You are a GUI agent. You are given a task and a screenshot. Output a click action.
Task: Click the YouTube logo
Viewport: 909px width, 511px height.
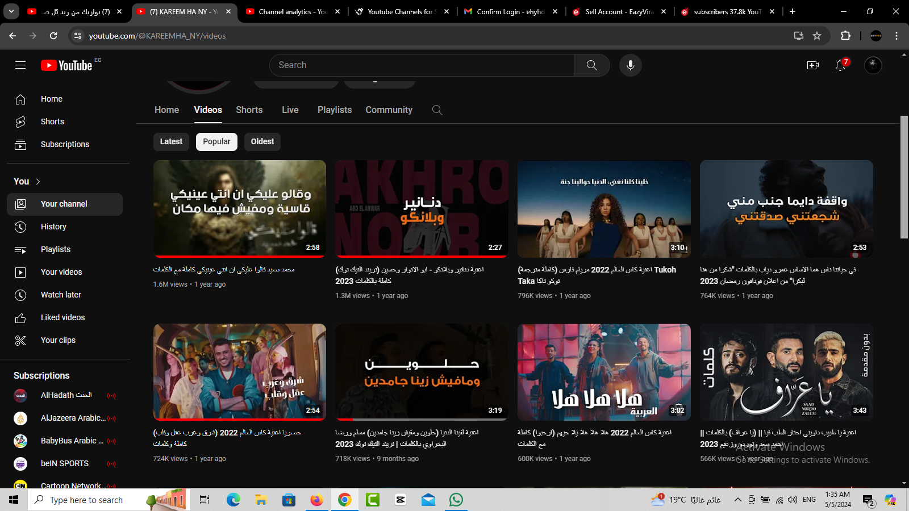[x=67, y=65]
